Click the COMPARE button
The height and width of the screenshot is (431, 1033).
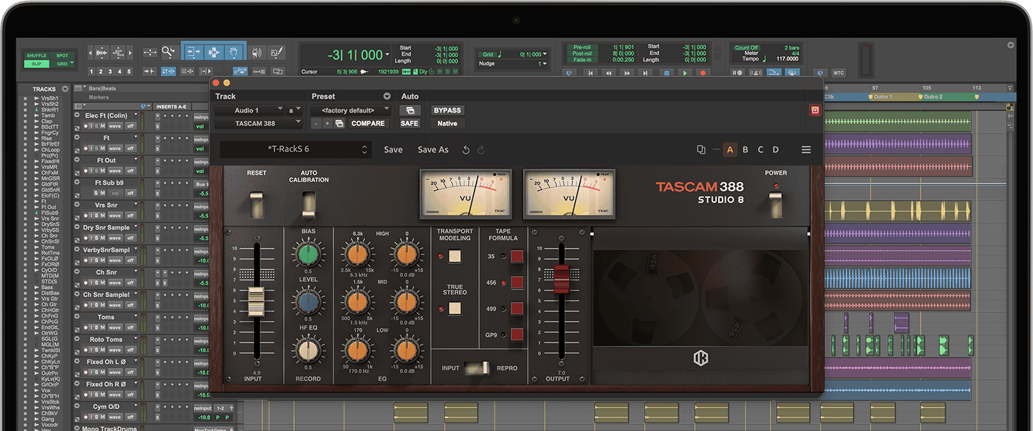[x=368, y=123]
